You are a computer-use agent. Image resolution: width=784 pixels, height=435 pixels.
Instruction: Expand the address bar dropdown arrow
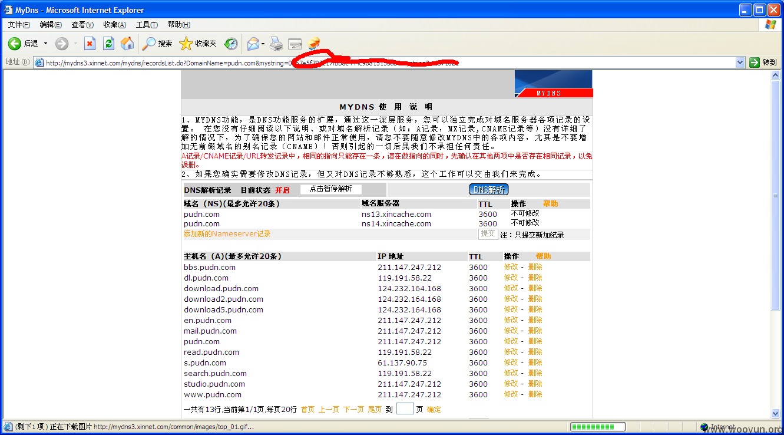(x=740, y=62)
